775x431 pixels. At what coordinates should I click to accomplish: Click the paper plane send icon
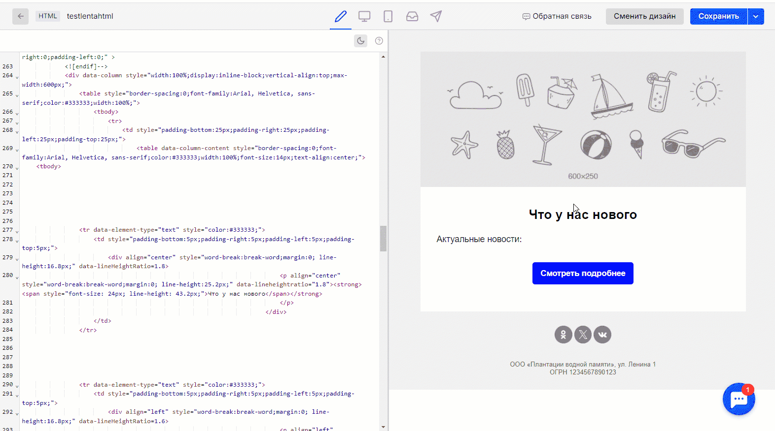436,16
